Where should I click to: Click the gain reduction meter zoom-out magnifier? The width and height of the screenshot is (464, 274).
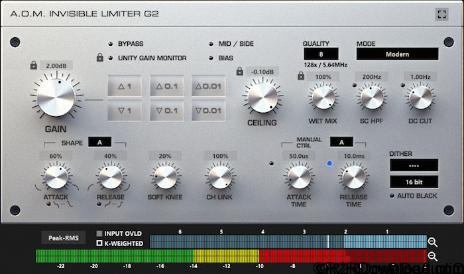433,242
